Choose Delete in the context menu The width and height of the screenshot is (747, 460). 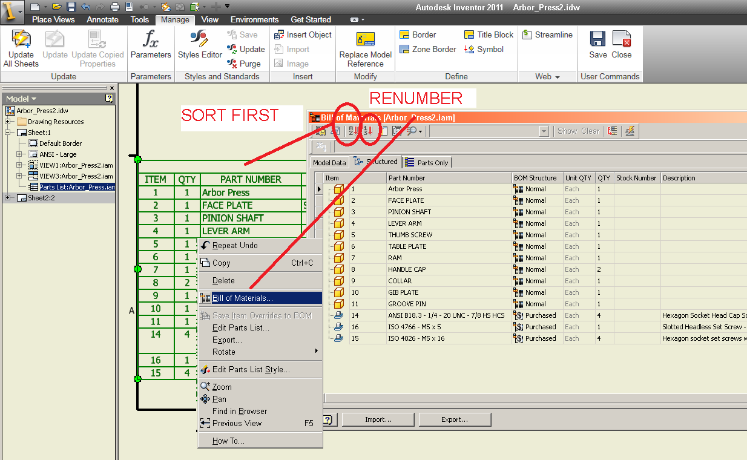point(261,280)
